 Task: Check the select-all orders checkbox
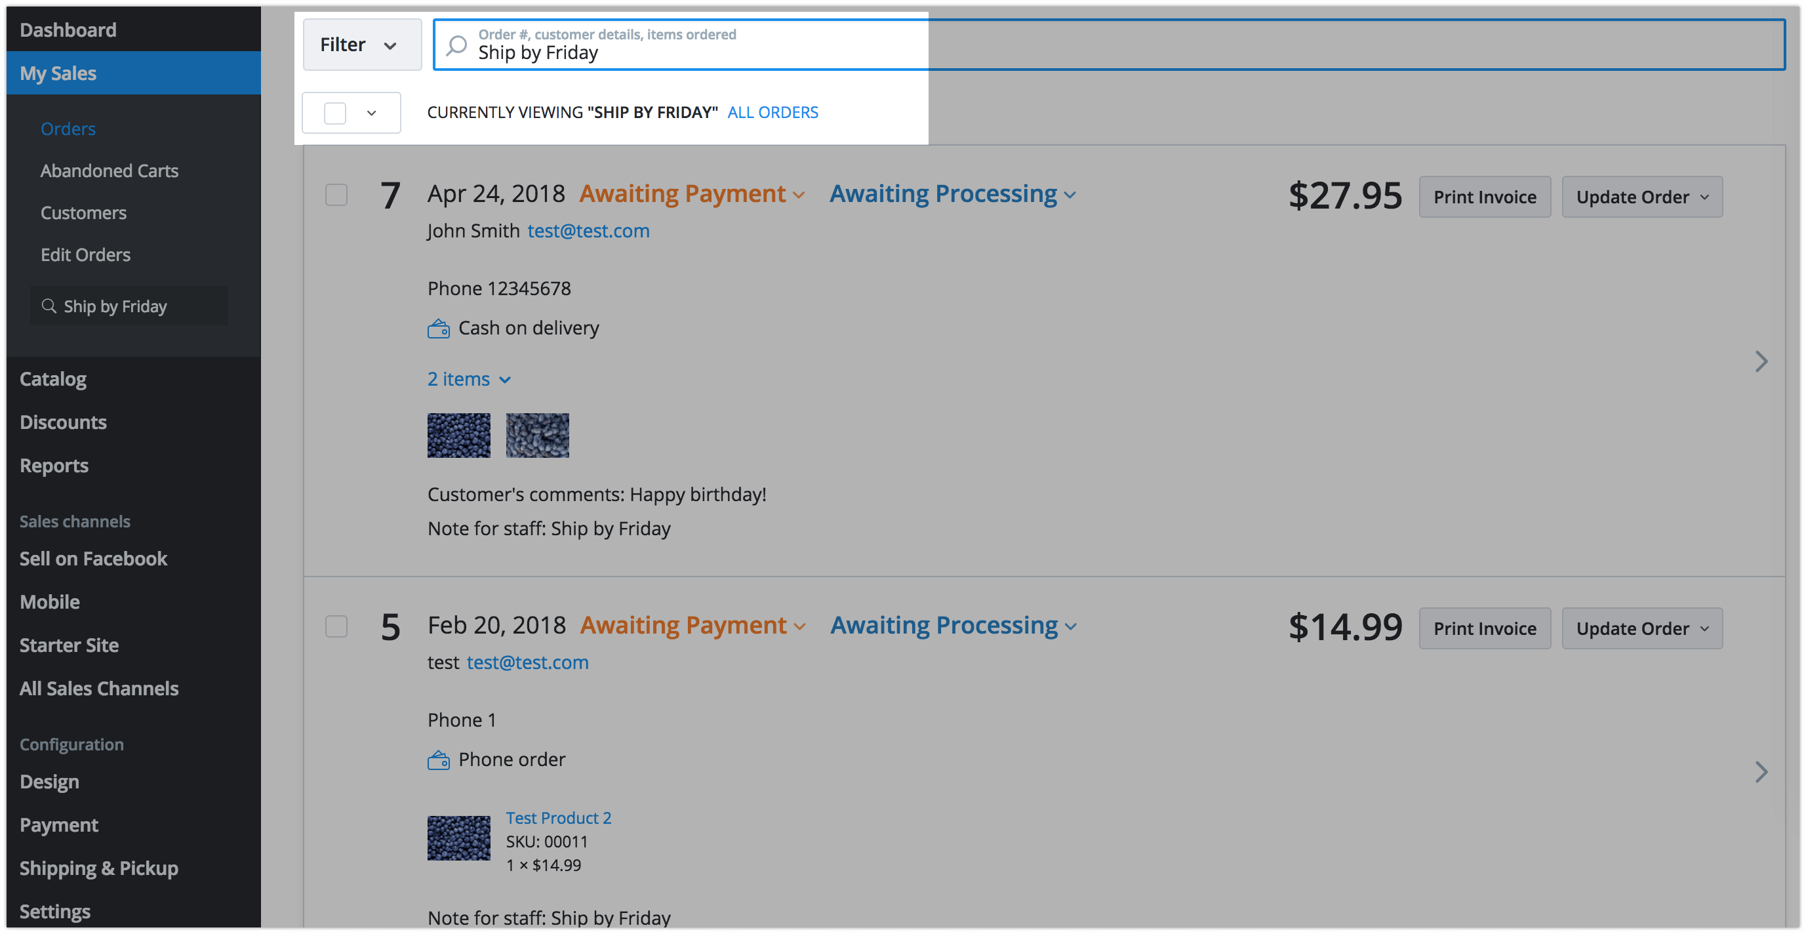(x=335, y=113)
